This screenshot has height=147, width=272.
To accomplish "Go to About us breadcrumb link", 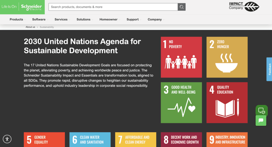I will pos(30,27).
